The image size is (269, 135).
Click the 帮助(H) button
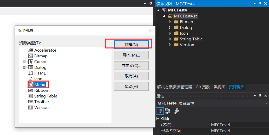131,86
